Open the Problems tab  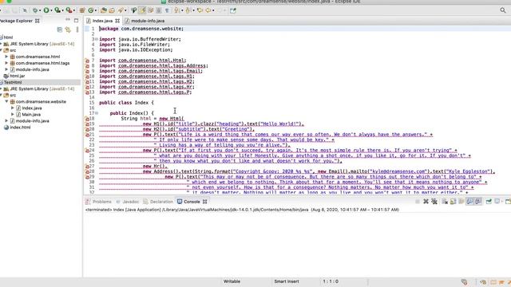tap(98, 202)
